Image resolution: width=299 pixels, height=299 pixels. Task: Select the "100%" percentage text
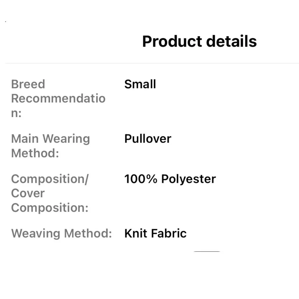pos(141,179)
